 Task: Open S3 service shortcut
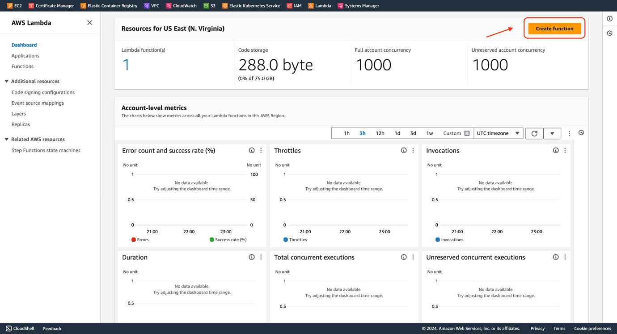pos(209,6)
